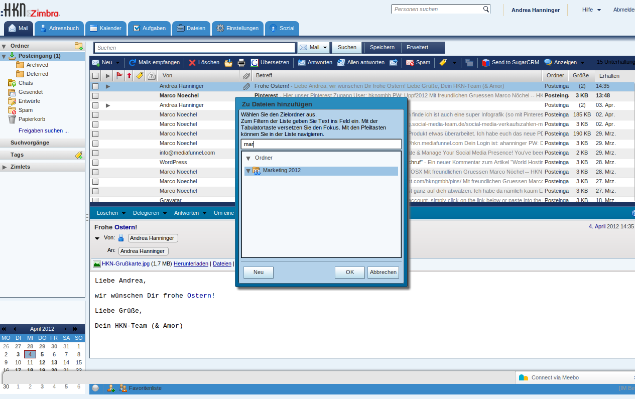Tick the select-all checkbox in the mail list header

point(95,76)
